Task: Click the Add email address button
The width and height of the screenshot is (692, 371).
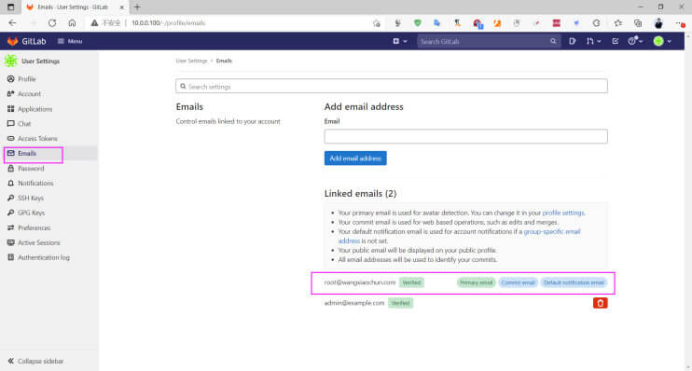Action: click(355, 158)
